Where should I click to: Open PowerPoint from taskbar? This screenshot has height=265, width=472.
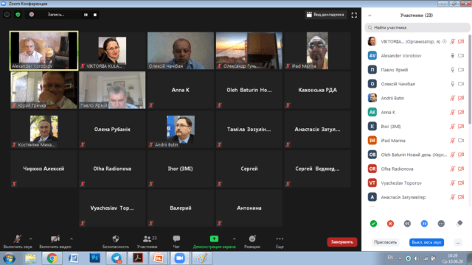click(x=159, y=258)
